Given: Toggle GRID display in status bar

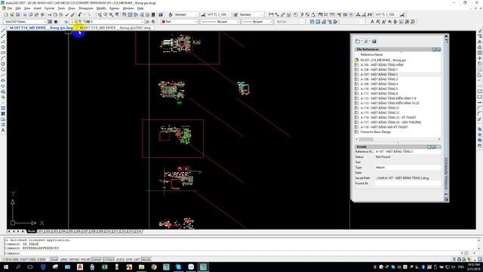Looking at the screenshot, I should [63, 260].
